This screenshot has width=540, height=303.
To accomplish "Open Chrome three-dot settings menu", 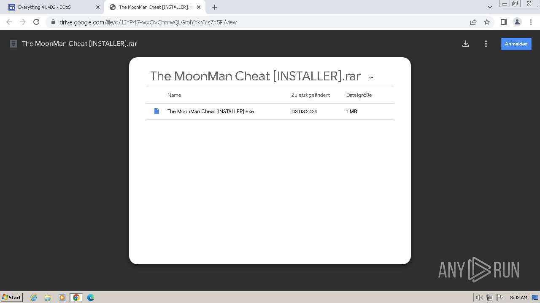I will click(x=531, y=22).
